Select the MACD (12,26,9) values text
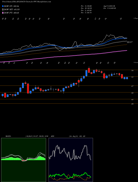 37,136
